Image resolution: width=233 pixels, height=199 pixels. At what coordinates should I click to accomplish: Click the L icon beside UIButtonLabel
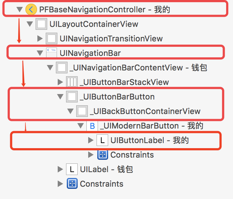[x=102, y=140]
